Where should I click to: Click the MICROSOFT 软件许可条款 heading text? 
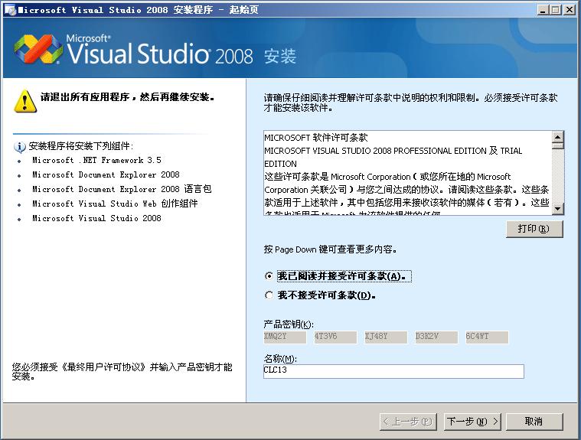315,138
